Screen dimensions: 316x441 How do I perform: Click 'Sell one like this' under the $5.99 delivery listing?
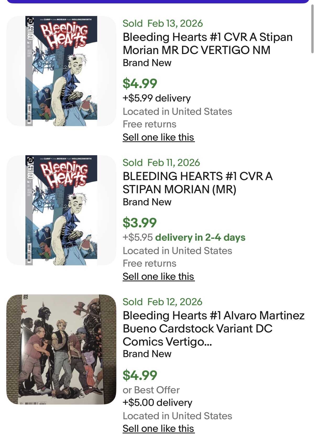pyautogui.click(x=158, y=137)
